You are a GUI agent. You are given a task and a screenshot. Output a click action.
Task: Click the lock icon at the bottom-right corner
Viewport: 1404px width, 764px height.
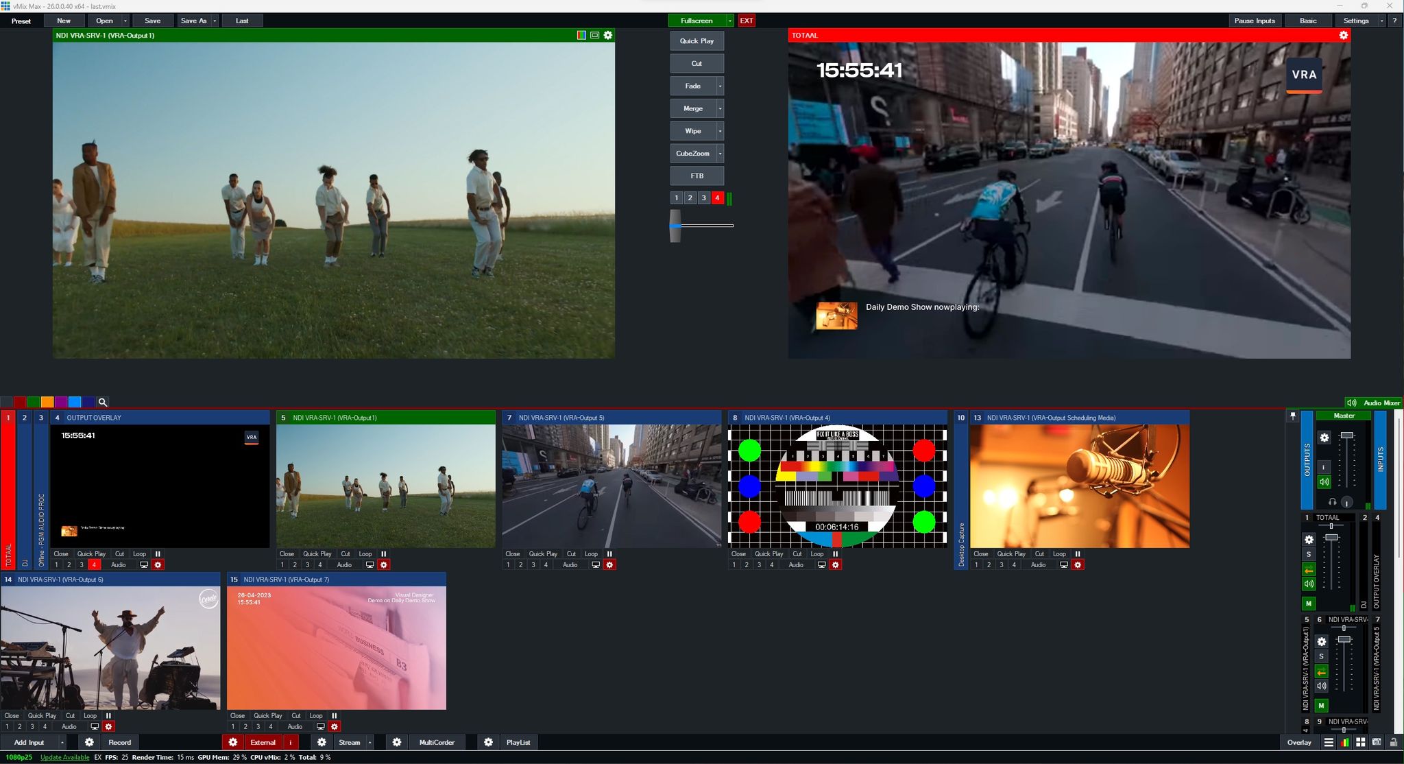coord(1392,742)
